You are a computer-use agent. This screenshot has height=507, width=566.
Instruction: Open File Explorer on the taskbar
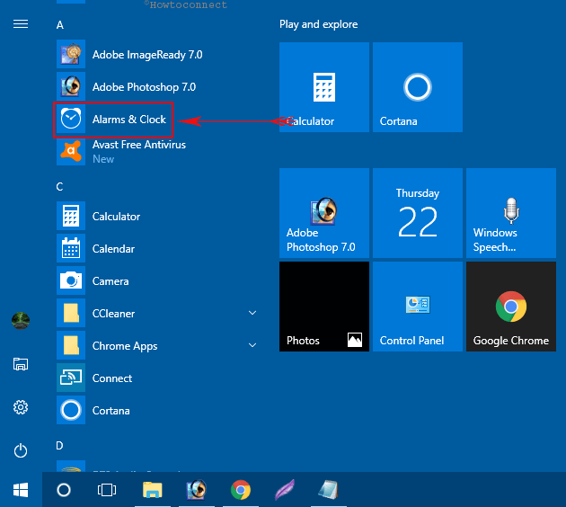pos(153,490)
